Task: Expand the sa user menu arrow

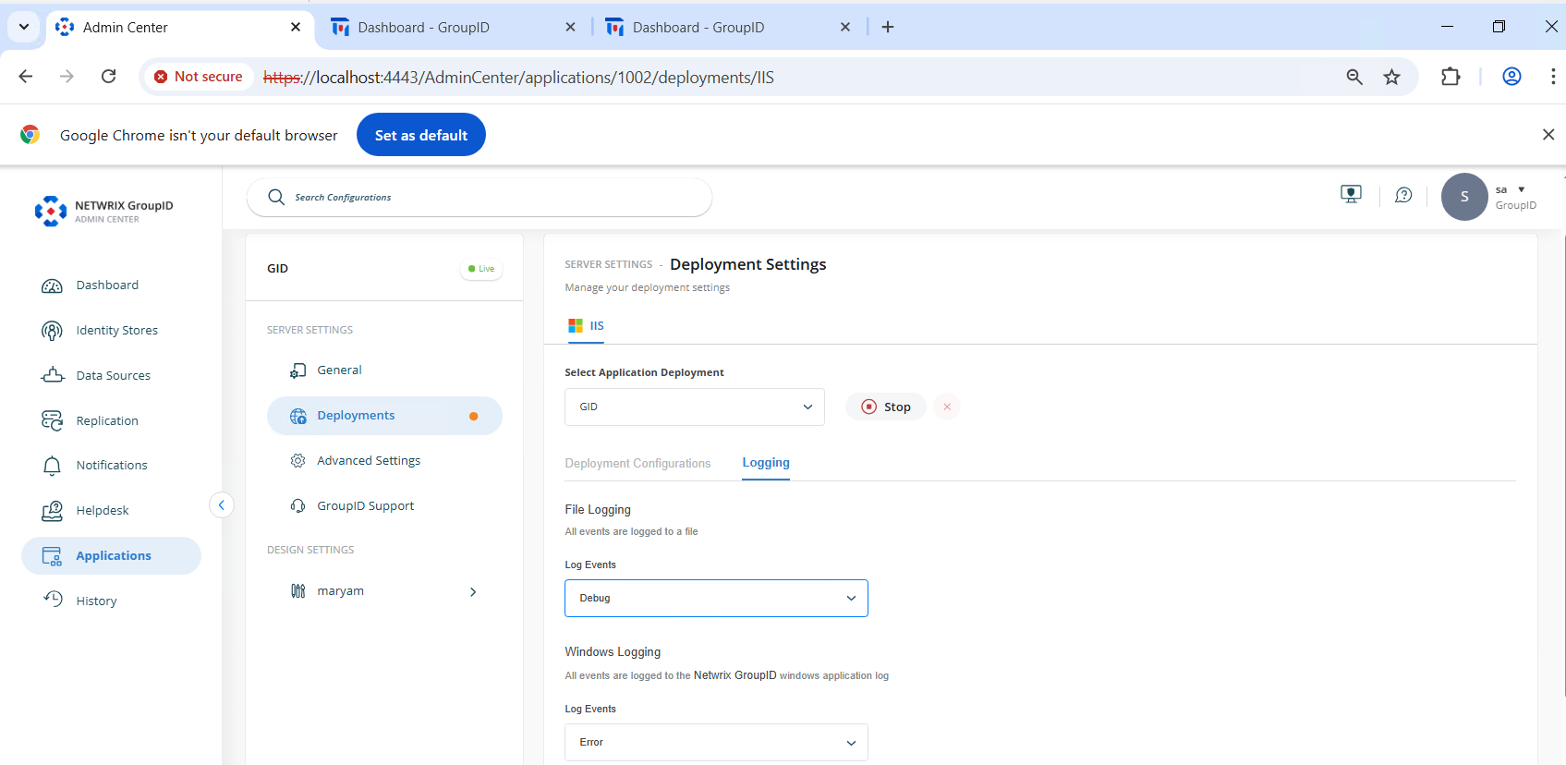Action: point(1522,189)
